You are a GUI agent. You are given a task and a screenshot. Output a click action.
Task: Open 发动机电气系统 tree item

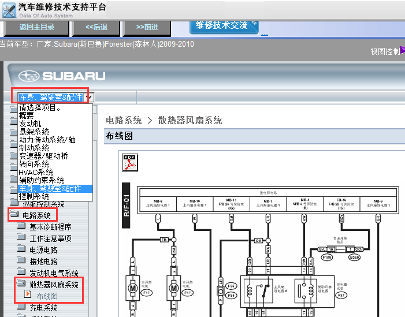pos(54,273)
